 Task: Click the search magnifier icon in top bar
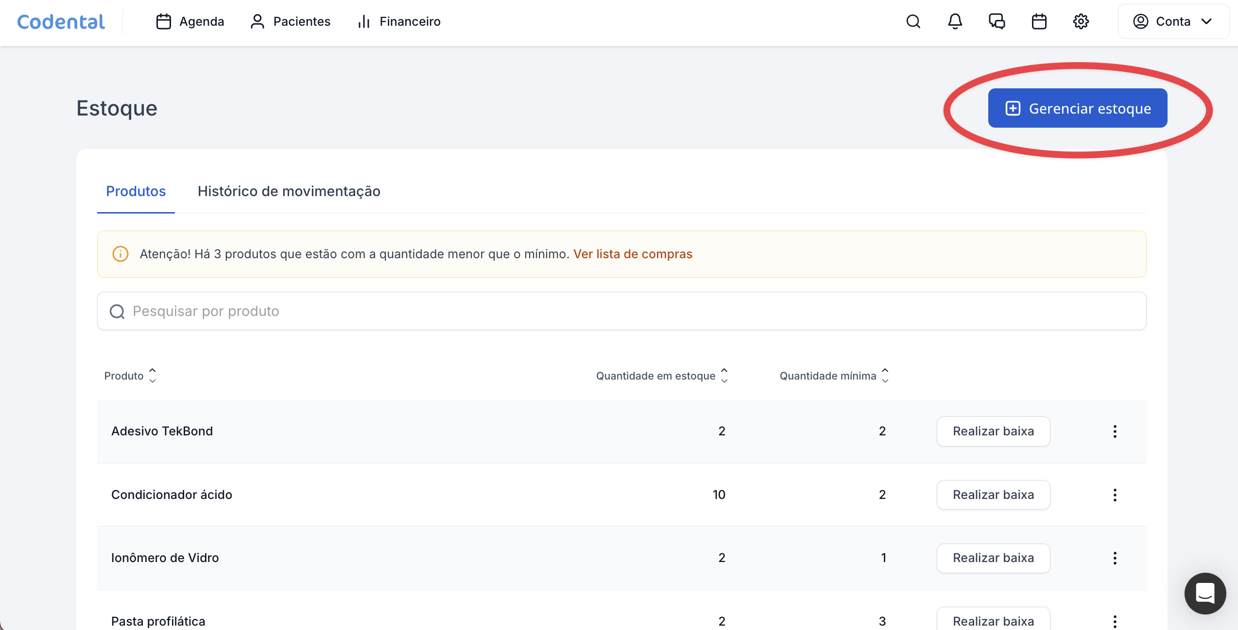pos(913,21)
